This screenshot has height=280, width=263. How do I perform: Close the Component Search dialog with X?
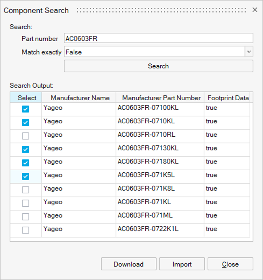click(x=255, y=10)
